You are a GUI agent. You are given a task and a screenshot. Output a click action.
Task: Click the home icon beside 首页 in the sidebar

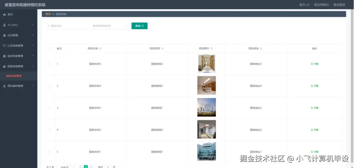tap(4, 15)
